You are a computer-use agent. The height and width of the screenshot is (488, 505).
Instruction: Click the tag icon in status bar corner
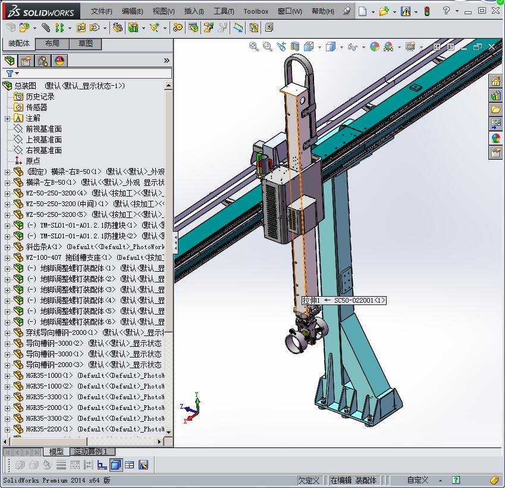point(494,480)
